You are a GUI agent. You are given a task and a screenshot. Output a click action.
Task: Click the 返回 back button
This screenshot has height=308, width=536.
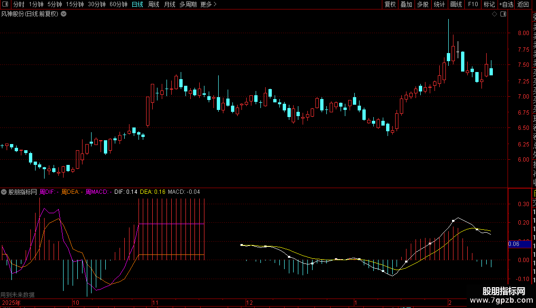tap(523, 4)
